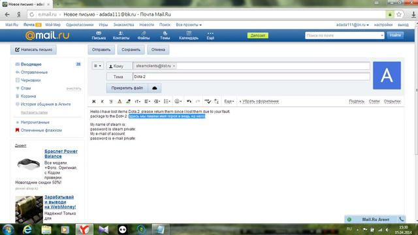Click the translate text icon

tap(216, 101)
